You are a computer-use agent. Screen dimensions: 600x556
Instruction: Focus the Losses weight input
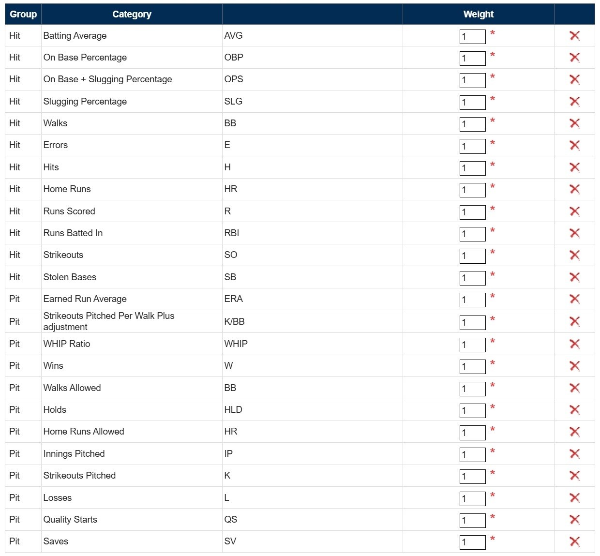(472, 499)
